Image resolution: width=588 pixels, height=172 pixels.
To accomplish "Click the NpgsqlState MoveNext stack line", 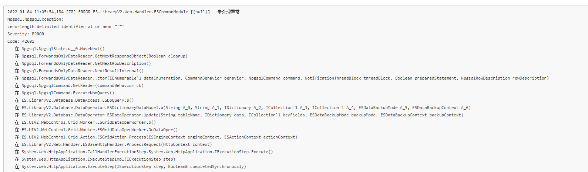I will point(60,49).
